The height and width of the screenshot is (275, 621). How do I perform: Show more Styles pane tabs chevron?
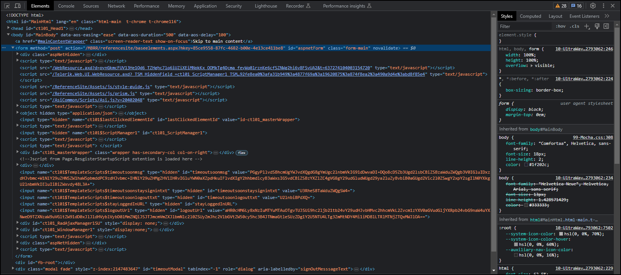coord(607,16)
